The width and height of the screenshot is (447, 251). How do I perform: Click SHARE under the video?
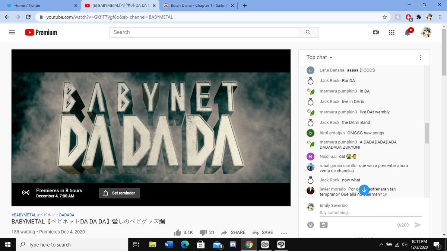point(234,232)
